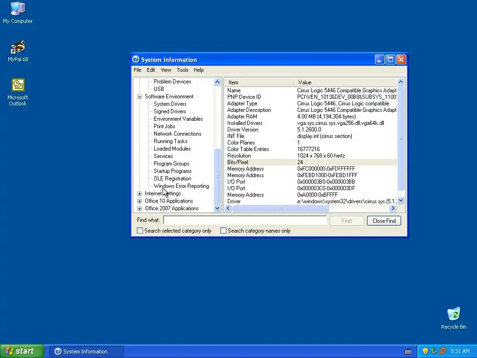
Task: Select Signed Drivers tree item
Action: point(170,111)
